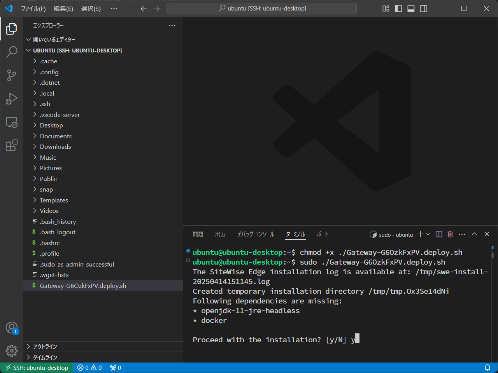Toggle the bottom panel visibility
The height and width of the screenshot is (373, 498).
click(x=411, y=9)
